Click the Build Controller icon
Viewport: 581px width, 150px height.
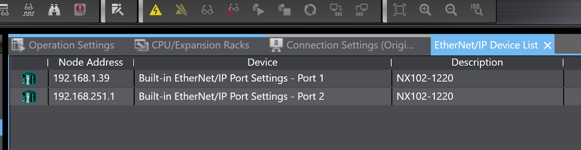tap(118, 10)
